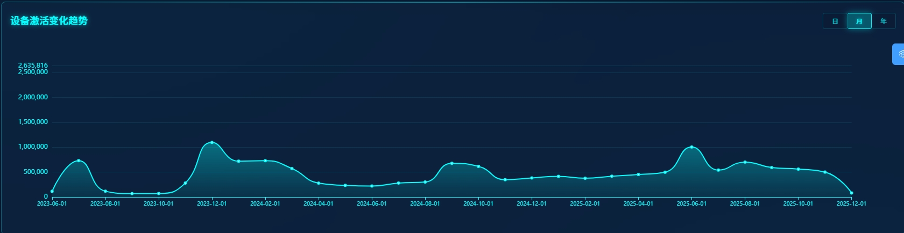Screen dimensions: 904x233
Task: Switch chart to yearly (年) view
Action: pos(884,21)
